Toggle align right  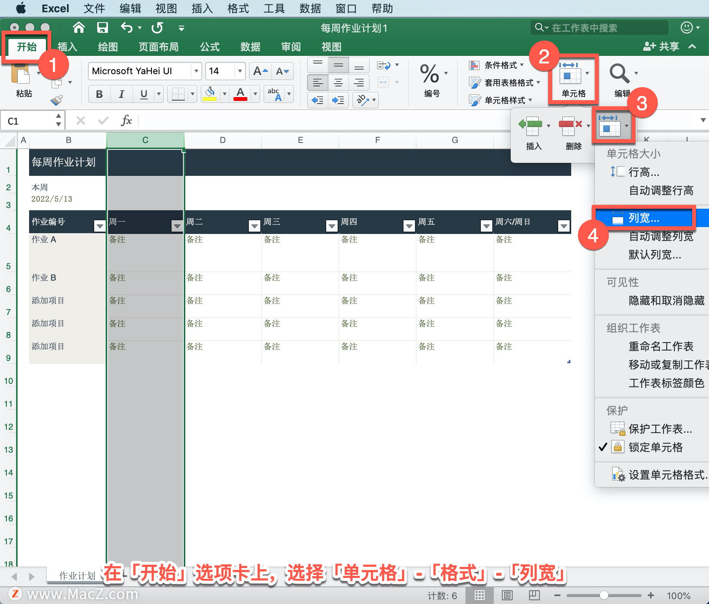coord(359,82)
